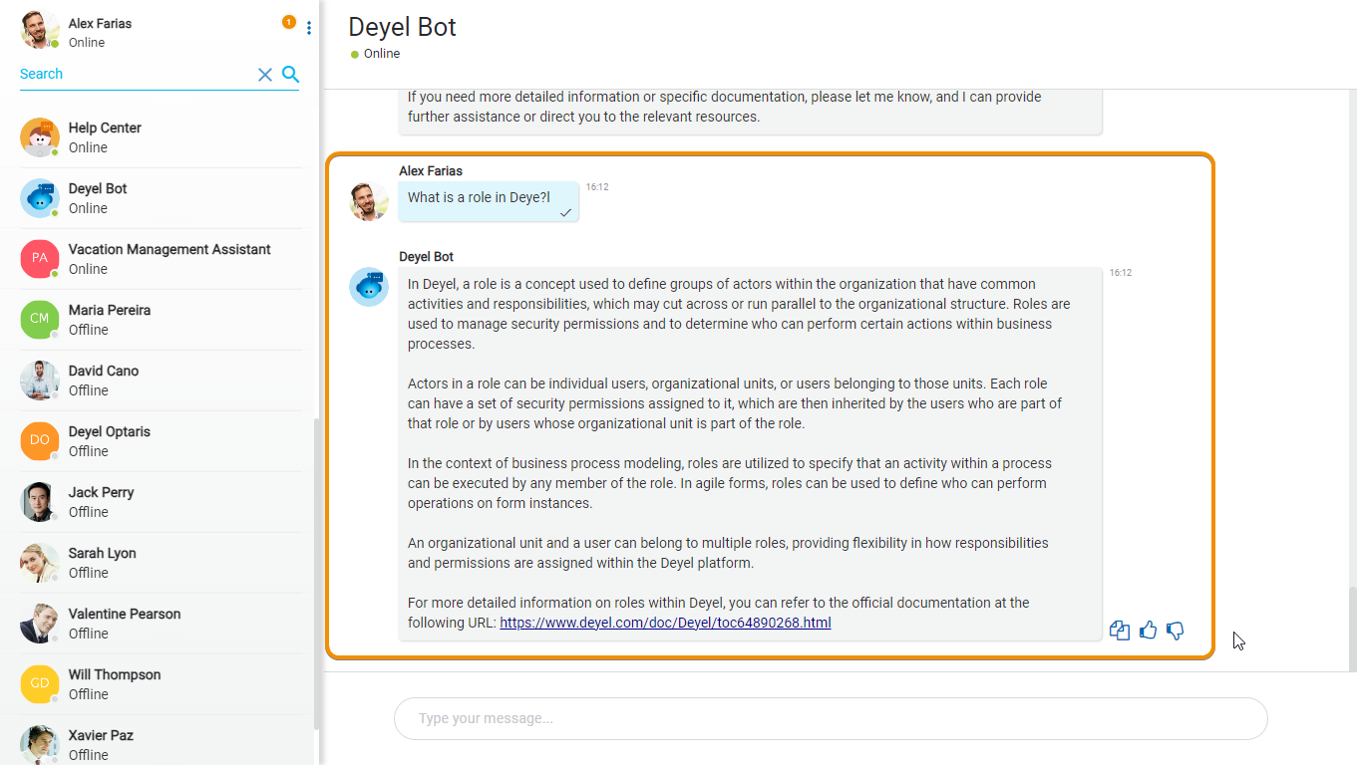
Task: Select Maria Pereira contact
Action: coord(110,320)
